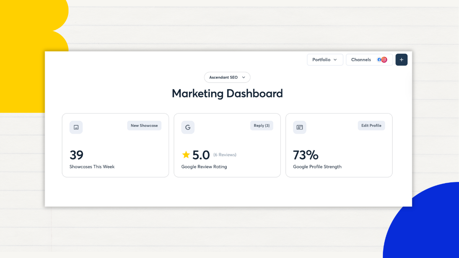
Task: Create a New Showcase
Action: [144, 125]
